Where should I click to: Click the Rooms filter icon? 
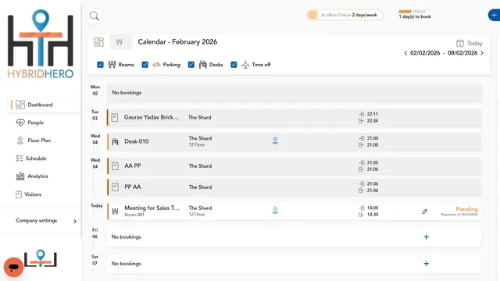coord(112,65)
